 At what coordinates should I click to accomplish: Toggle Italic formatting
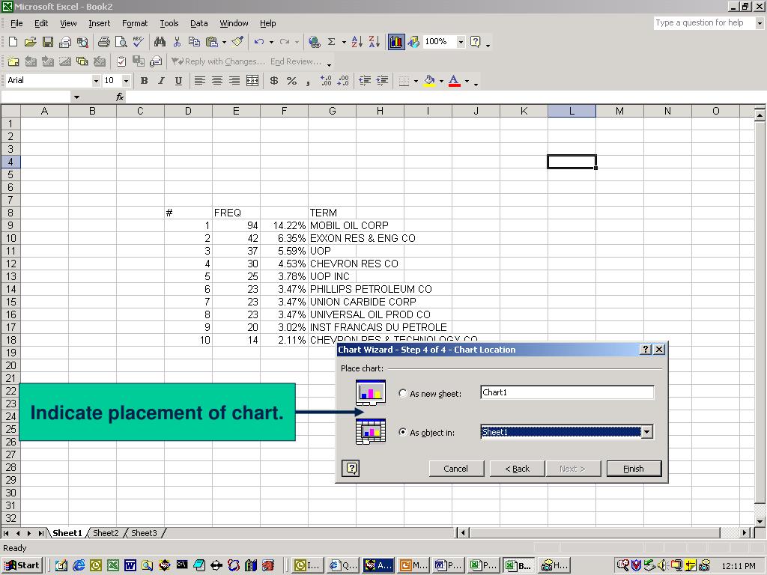(x=161, y=81)
